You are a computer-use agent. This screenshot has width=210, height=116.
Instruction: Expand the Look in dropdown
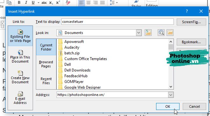(139, 33)
